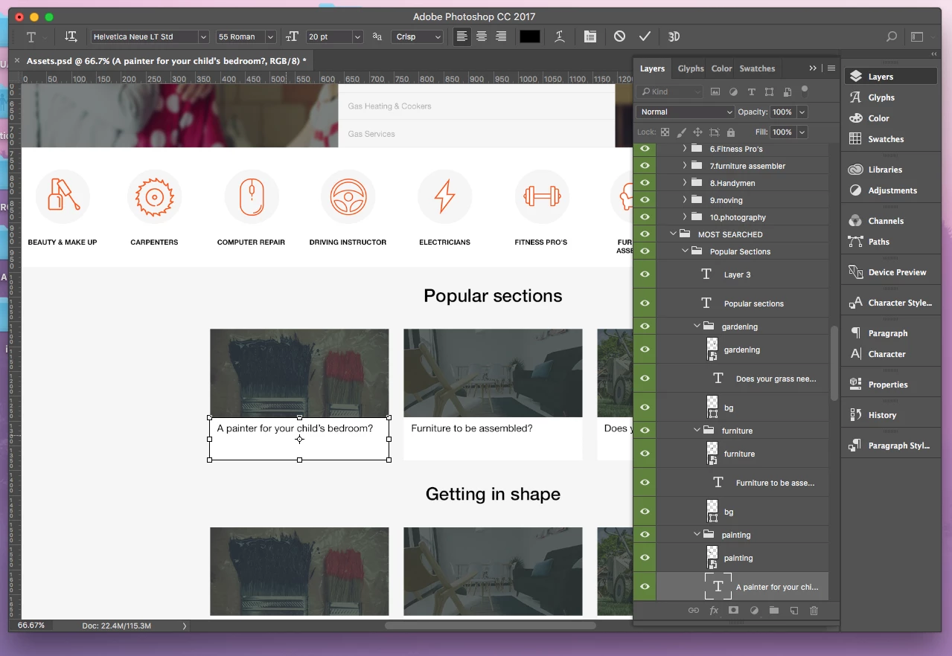Switch to the Glyphs tab
The width and height of the screenshot is (952, 656).
691,68
